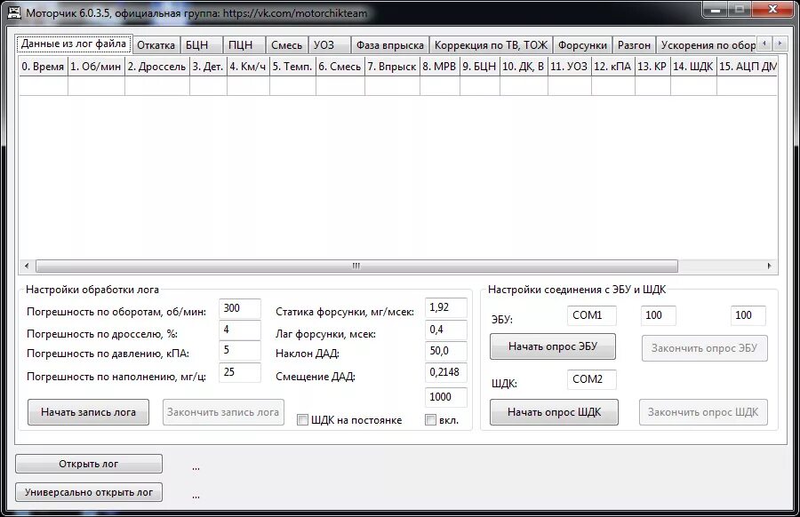Click the Закончить опрос ШДК button
Image resolution: width=800 pixels, height=517 pixels.
(704, 412)
